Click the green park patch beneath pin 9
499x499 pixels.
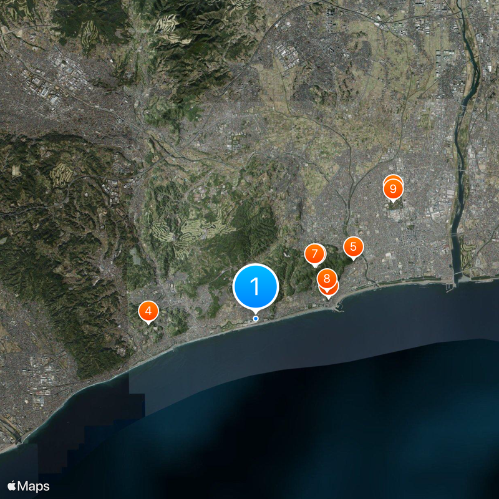(394, 206)
